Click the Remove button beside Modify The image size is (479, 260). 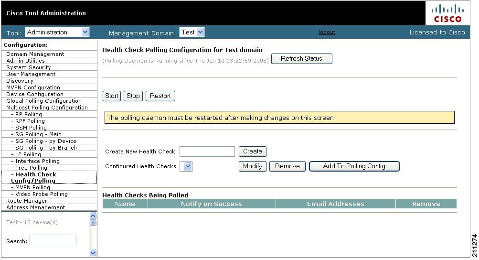tap(287, 166)
